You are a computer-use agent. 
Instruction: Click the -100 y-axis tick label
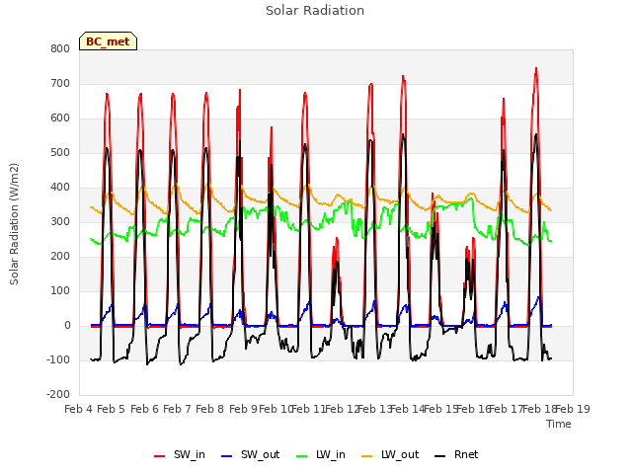[58, 359]
